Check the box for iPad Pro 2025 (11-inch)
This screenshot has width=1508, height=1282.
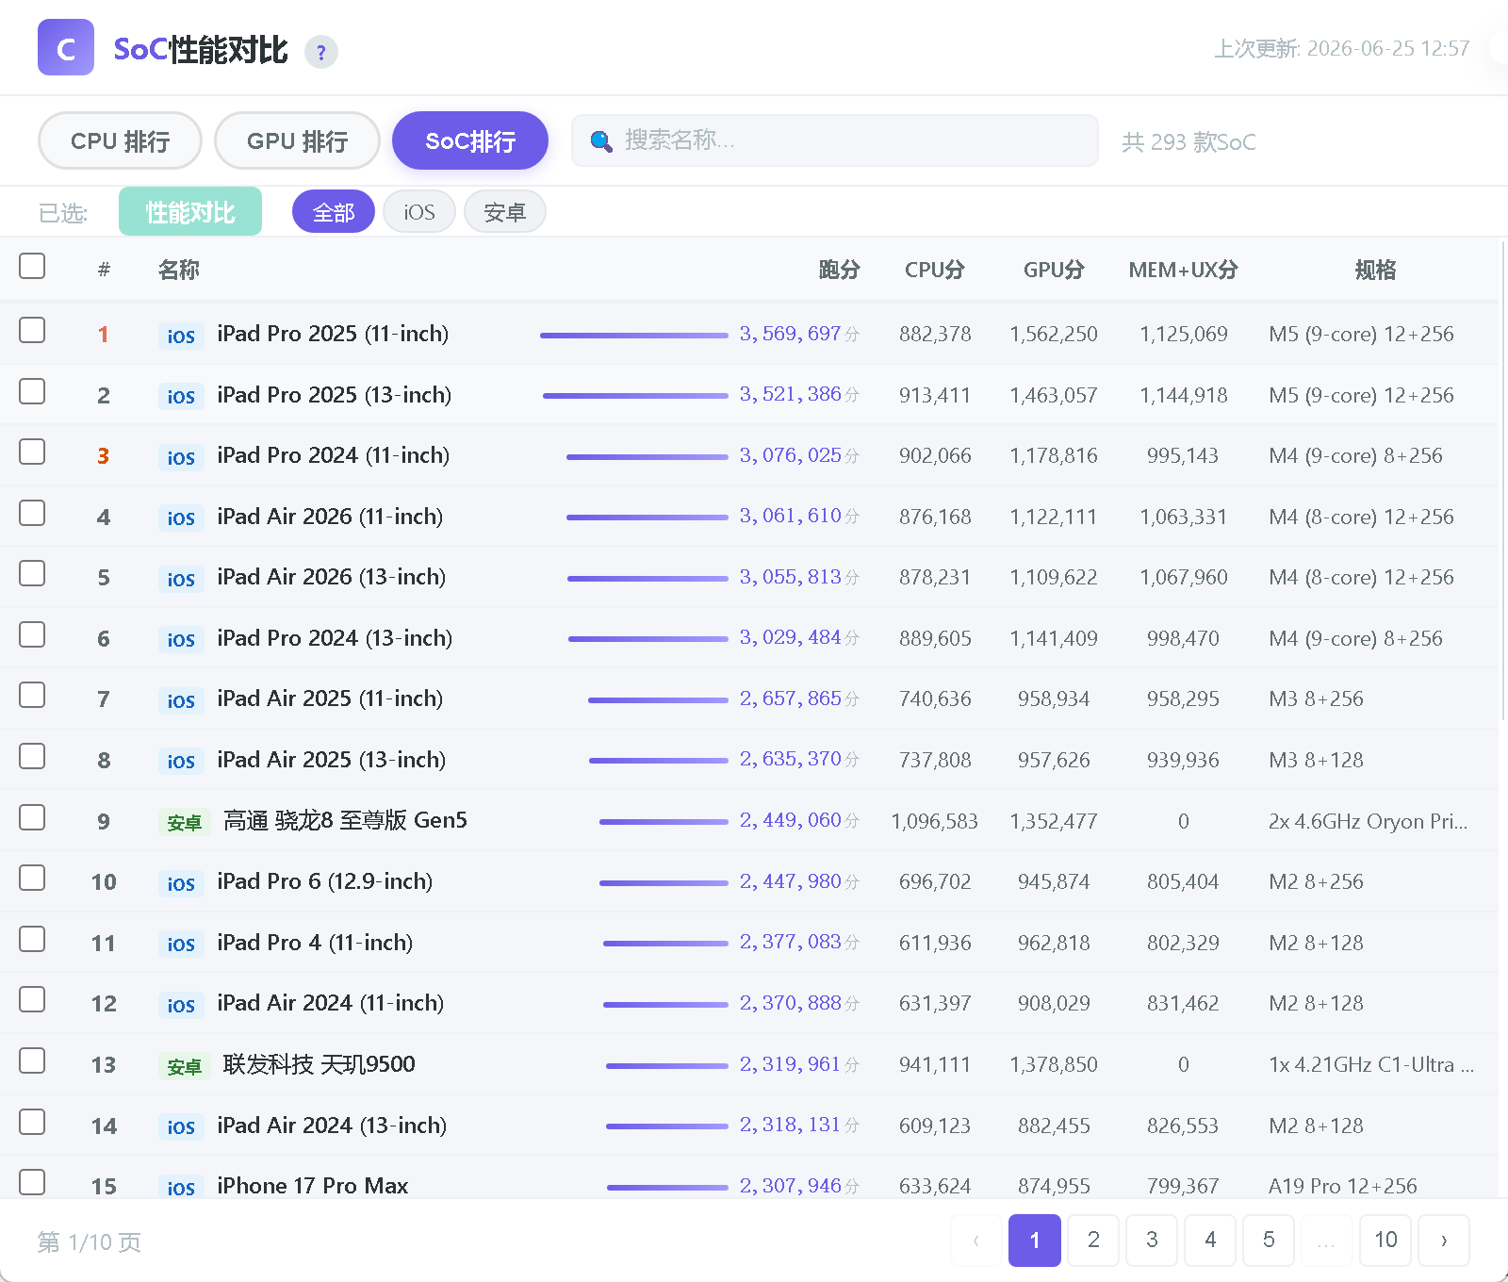tap(32, 330)
